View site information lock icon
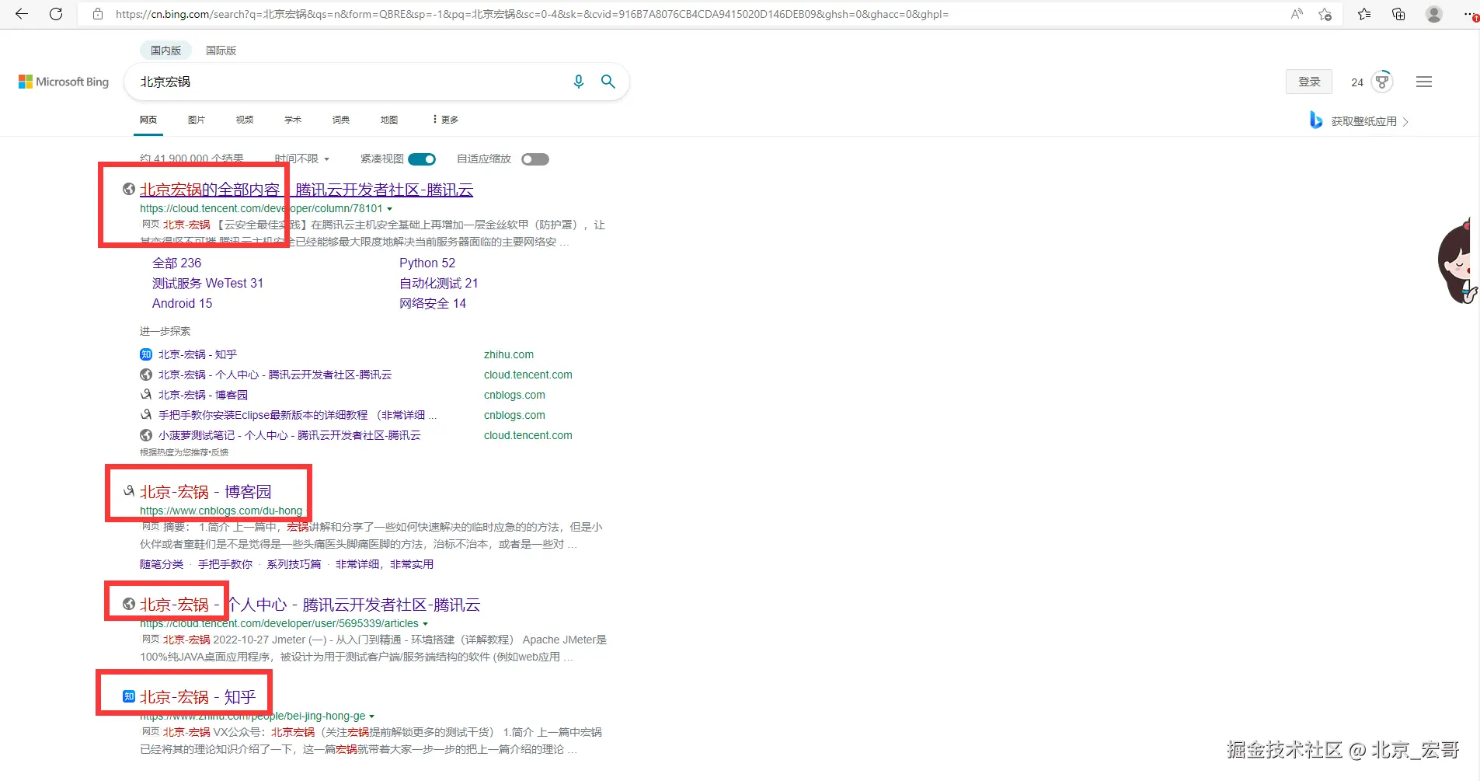 98,14
